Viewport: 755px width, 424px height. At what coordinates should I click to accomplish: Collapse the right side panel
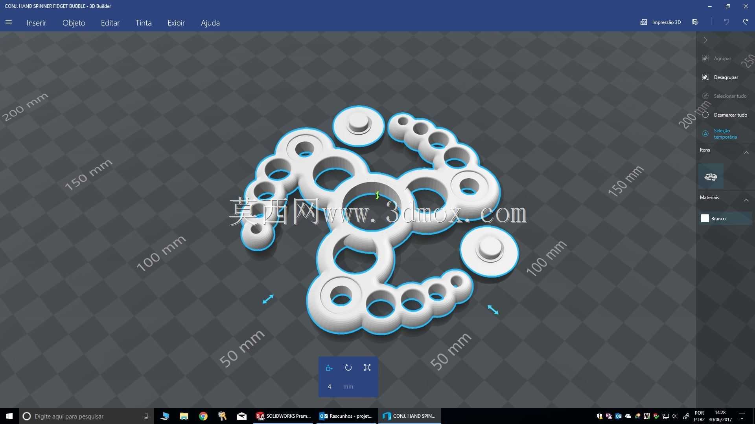705,40
